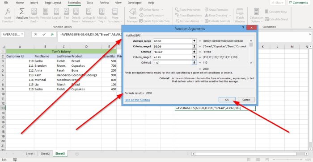Screen dimensions: 313x162
Task: Click the Share button
Action: 278,3
